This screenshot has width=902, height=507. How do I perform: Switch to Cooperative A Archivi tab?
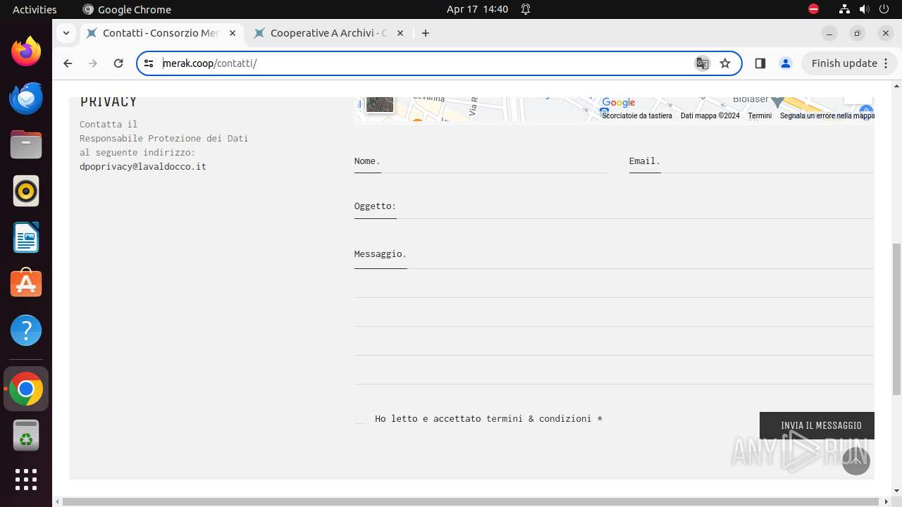point(328,33)
